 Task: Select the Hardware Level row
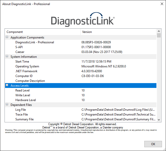click(x=81, y=100)
